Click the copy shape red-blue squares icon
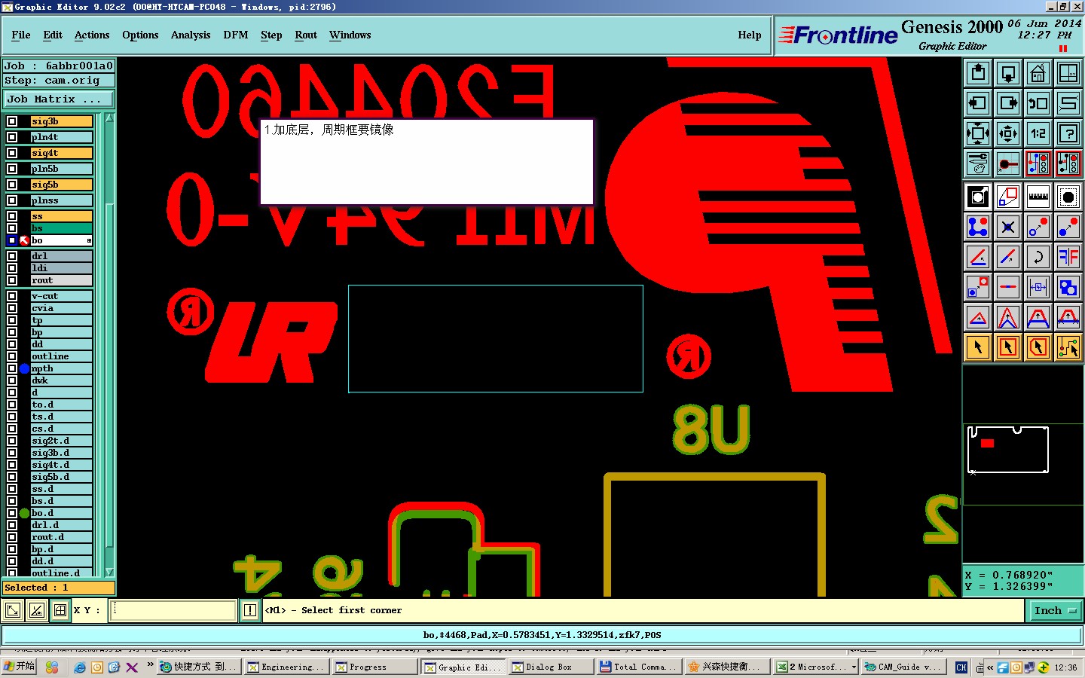Screen dimensions: 1085x678 [x=1008, y=197]
